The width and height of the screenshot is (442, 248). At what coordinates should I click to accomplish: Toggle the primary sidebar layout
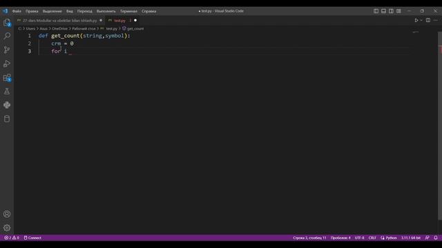(376, 11)
